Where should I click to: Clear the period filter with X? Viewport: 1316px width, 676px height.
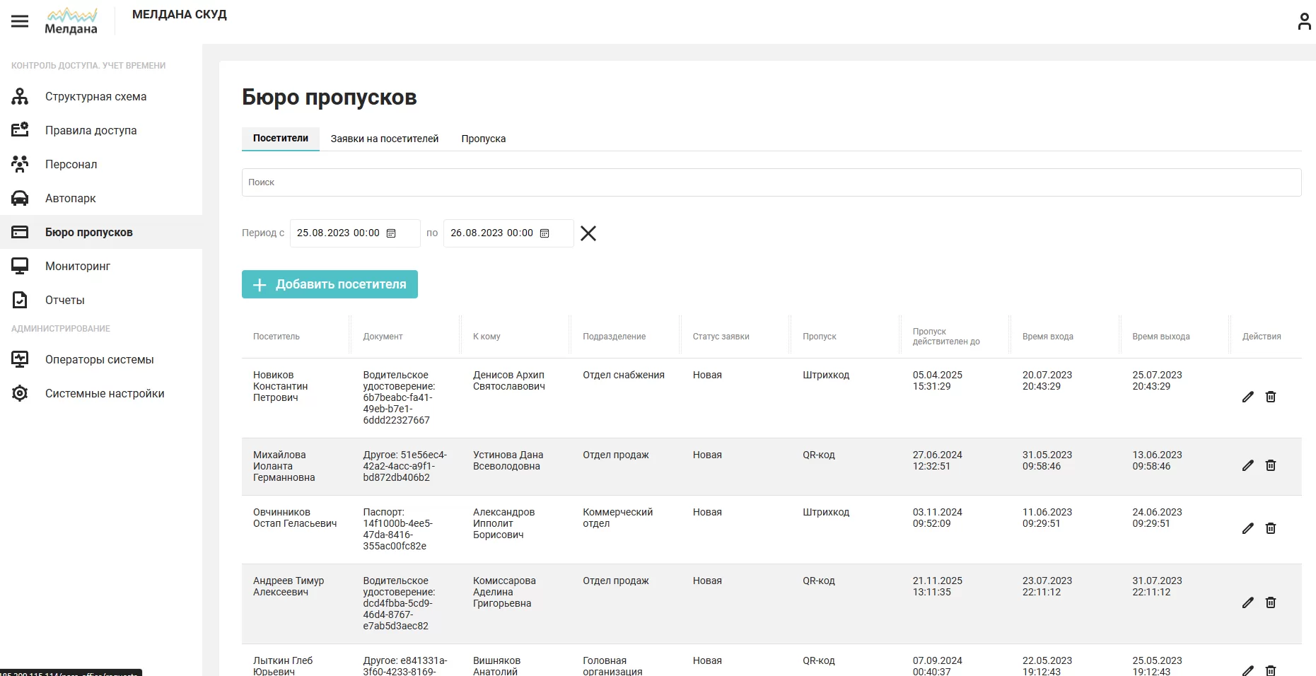[588, 233]
